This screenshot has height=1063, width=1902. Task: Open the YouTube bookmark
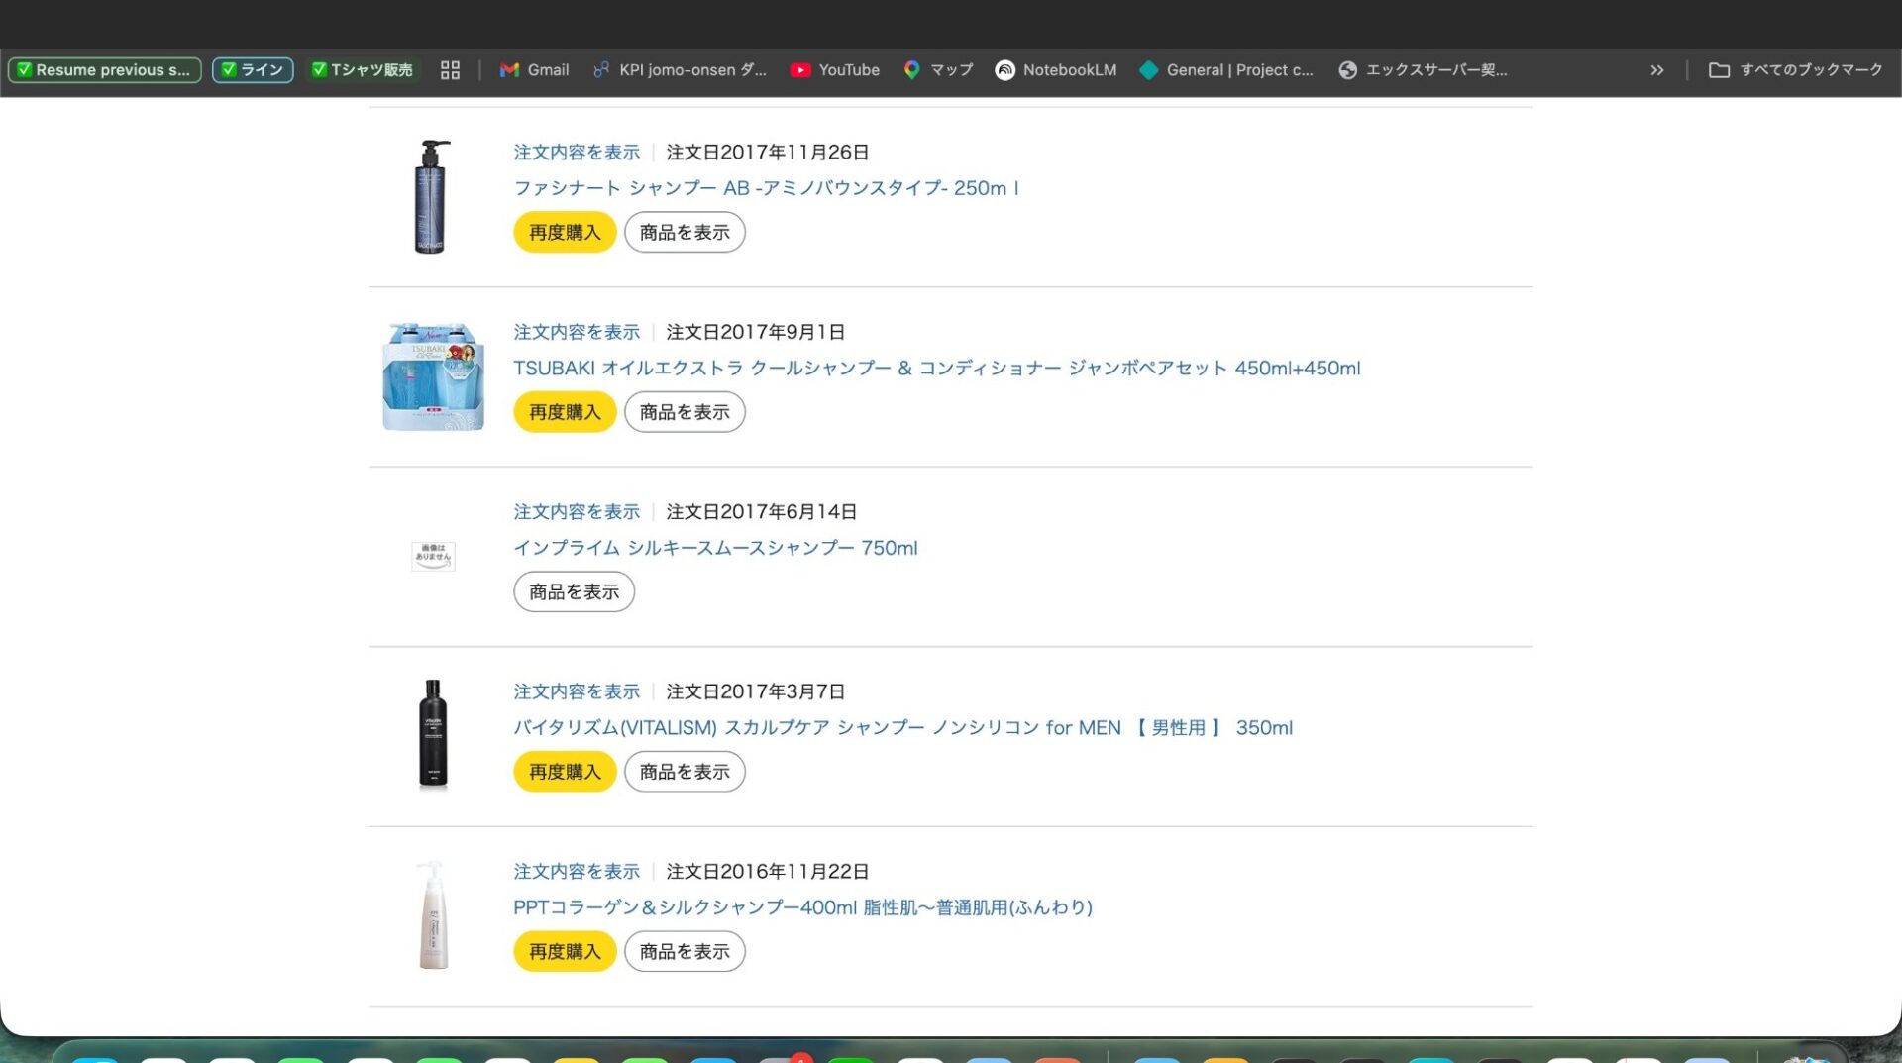pos(835,70)
